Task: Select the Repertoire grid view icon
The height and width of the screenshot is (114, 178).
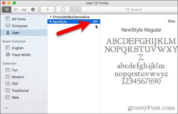Action: coord(16,9)
